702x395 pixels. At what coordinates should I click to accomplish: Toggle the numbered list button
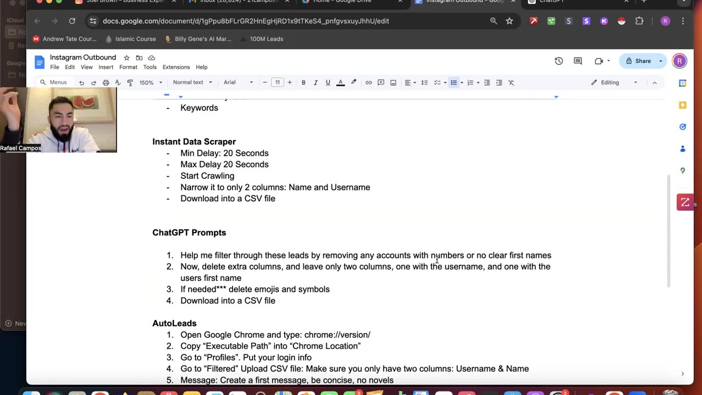coord(470,83)
